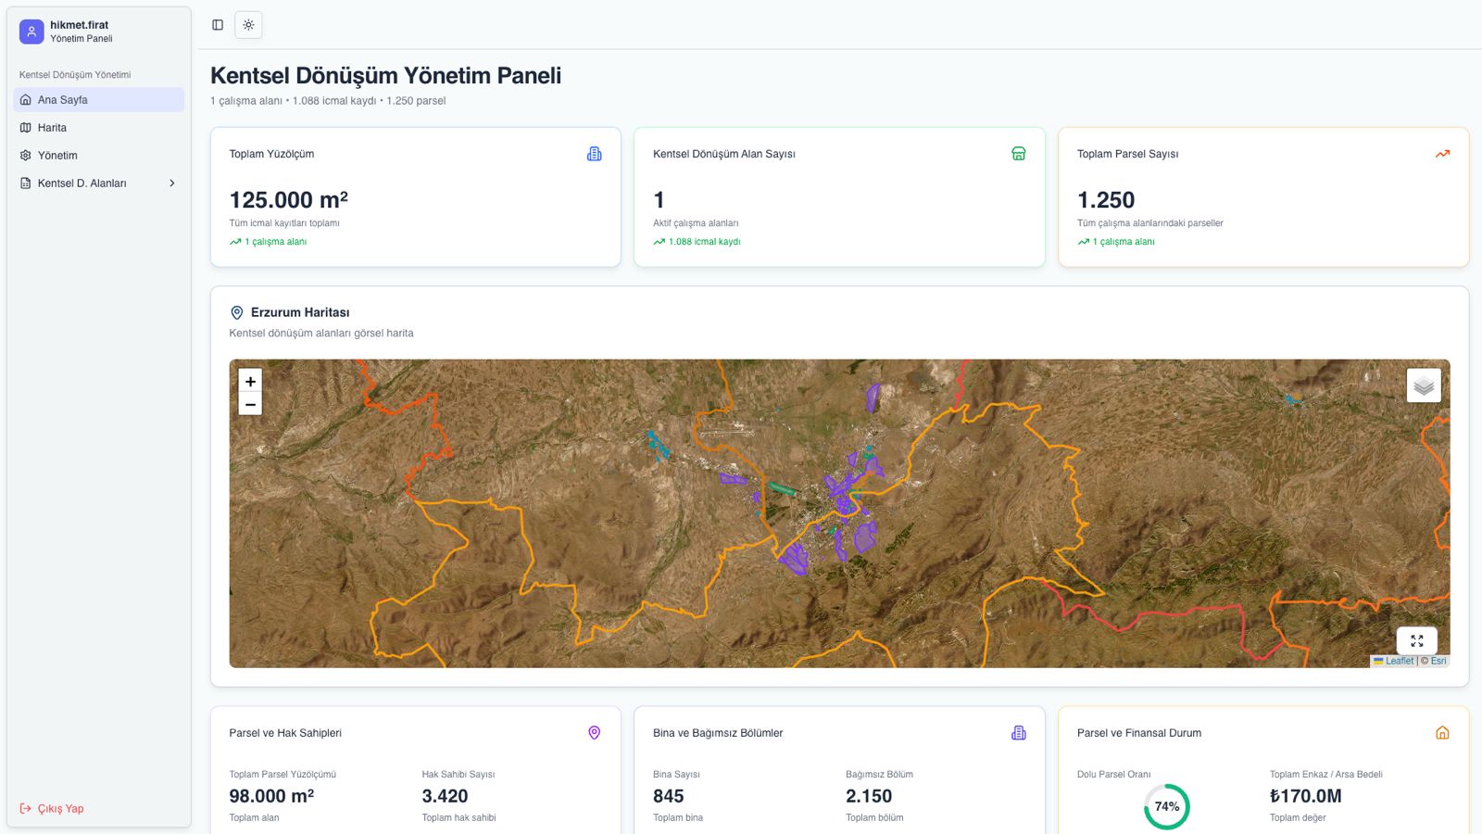
Task: Go to the Yönetim menu item
Action: 57,156
